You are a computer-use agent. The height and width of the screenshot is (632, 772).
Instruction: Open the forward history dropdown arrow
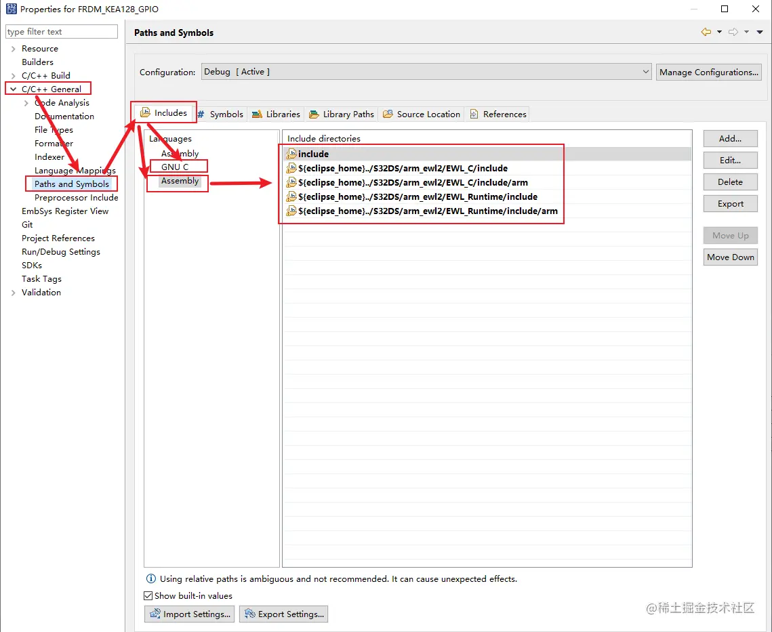click(x=746, y=32)
